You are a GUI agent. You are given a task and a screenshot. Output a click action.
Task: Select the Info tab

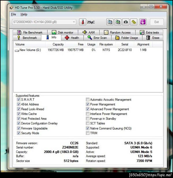(x=51, y=37)
